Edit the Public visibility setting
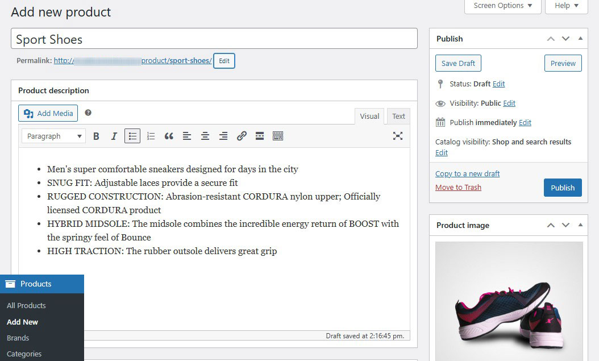599x361 pixels. (x=509, y=103)
